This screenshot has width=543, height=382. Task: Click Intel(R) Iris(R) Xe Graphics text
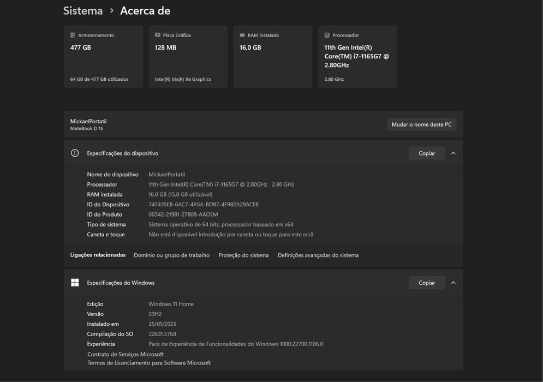[183, 79]
